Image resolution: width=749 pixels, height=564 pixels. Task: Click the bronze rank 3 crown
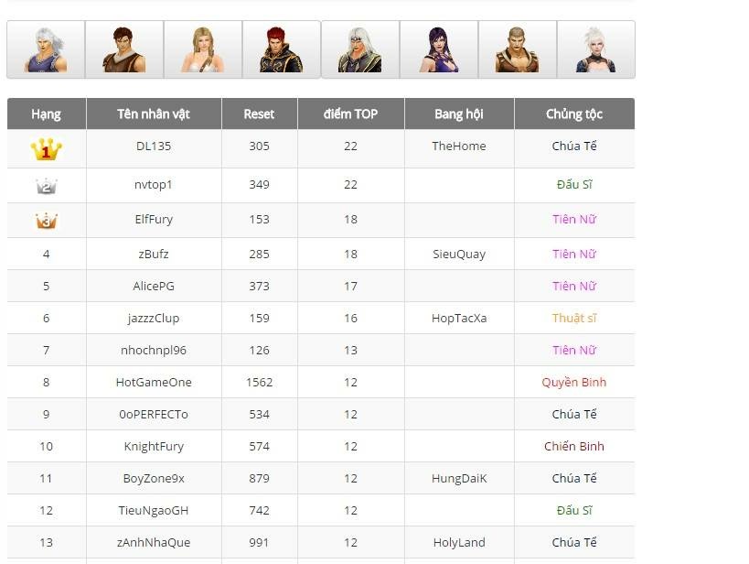[46, 221]
